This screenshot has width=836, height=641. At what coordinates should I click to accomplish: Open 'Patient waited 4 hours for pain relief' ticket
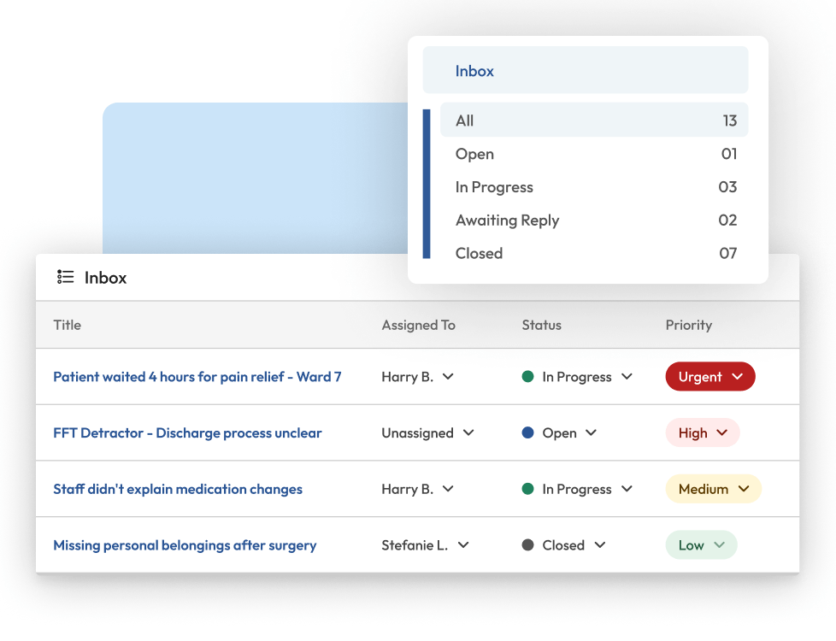(x=197, y=377)
